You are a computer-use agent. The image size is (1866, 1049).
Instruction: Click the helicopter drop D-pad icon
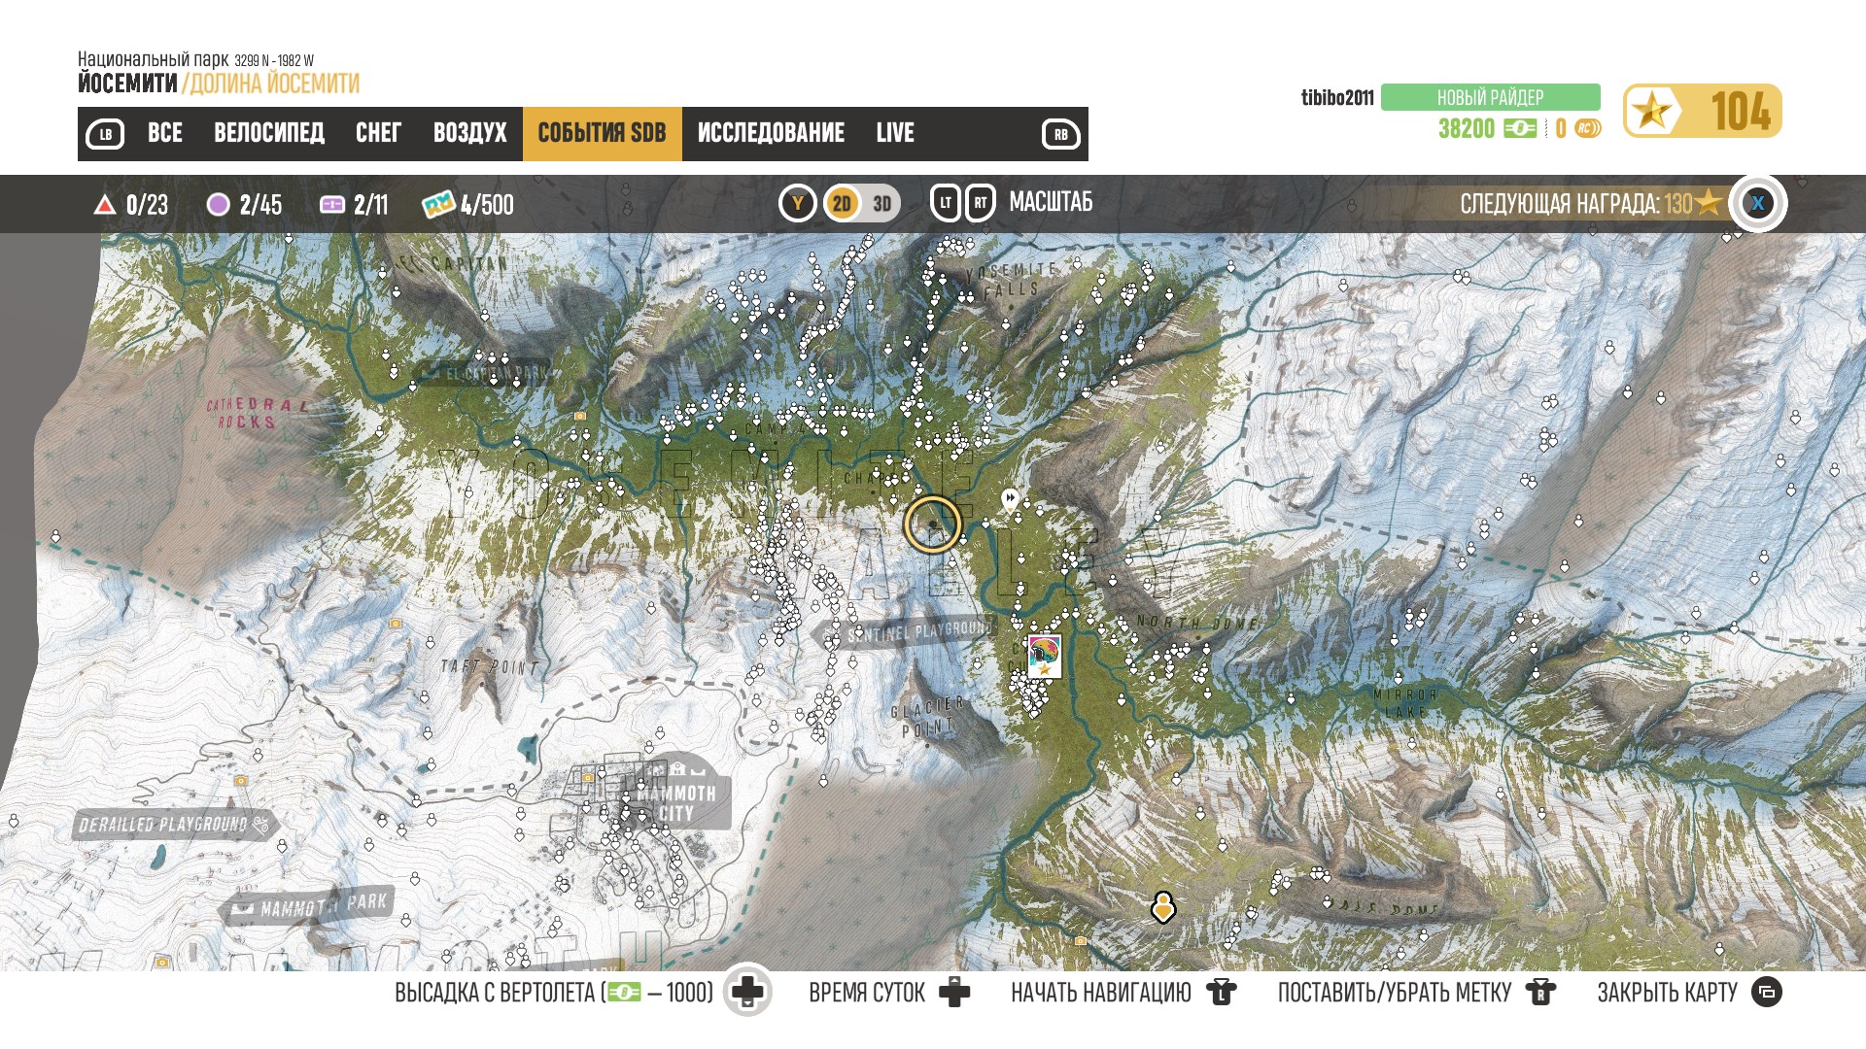pos(747,992)
